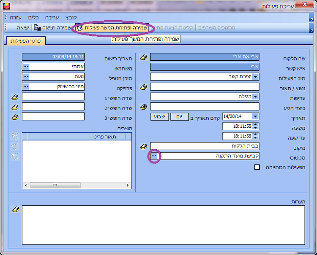The height and width of the screenshot is (255, 317).
Task: Decrease the משעה time spinner
Action: (256, 128)
